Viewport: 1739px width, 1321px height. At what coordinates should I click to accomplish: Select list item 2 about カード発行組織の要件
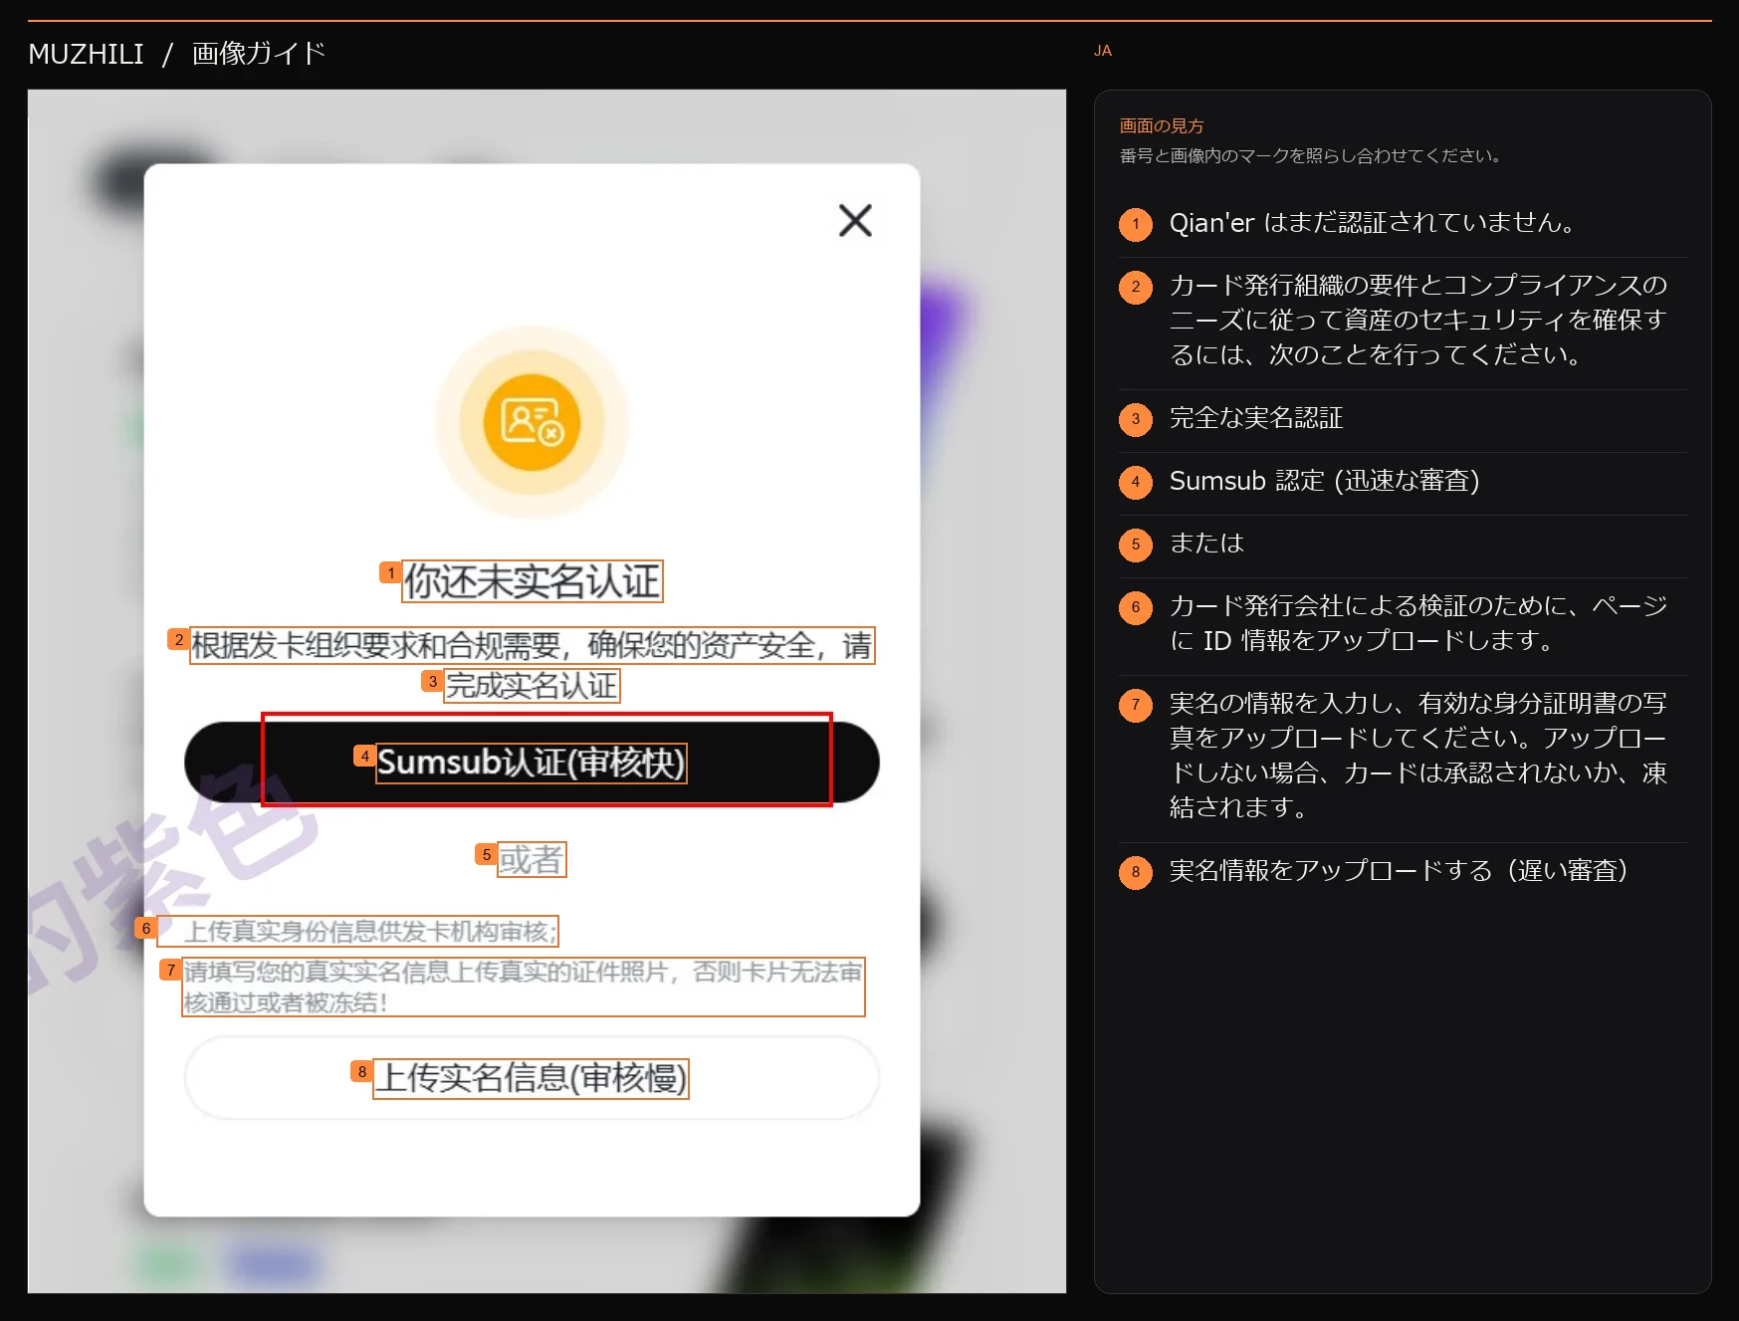click(x=1403, y=321)
